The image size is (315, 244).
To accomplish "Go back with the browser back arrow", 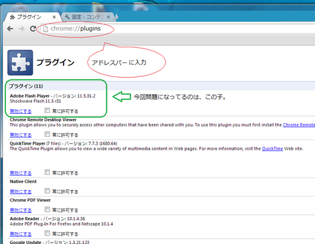I will pos(10,29).
